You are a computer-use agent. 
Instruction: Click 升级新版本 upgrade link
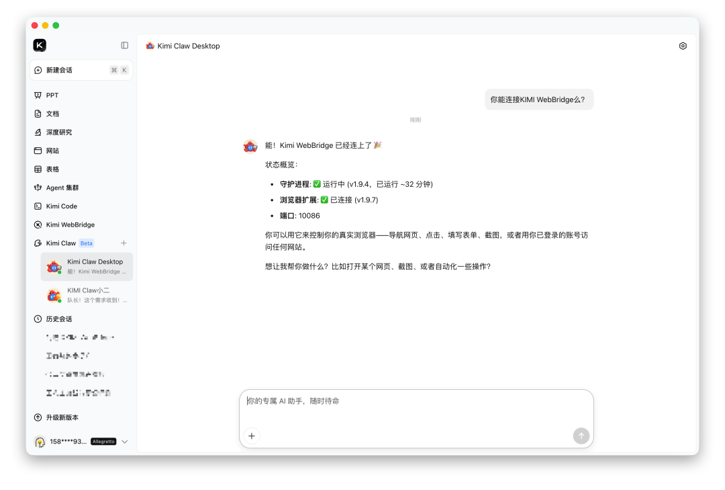pyautogui.click(x=62, y=417)
